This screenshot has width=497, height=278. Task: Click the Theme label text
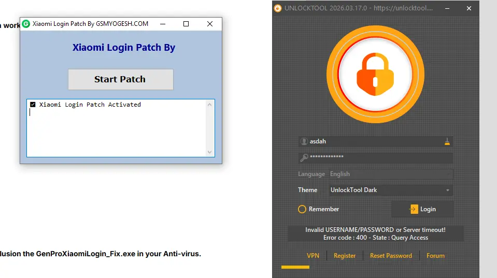(307, 190)
